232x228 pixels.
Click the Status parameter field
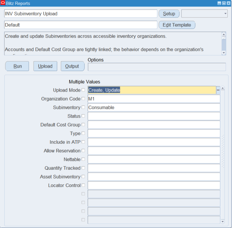click(154, 116)
